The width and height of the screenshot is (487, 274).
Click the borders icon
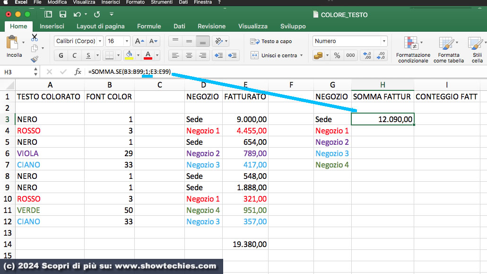pyautogui.click(x=109, y=55)
